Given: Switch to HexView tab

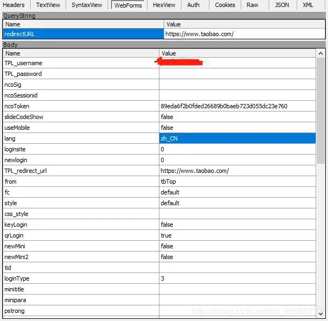Looking at the screenshot, I should click(164, 5).
